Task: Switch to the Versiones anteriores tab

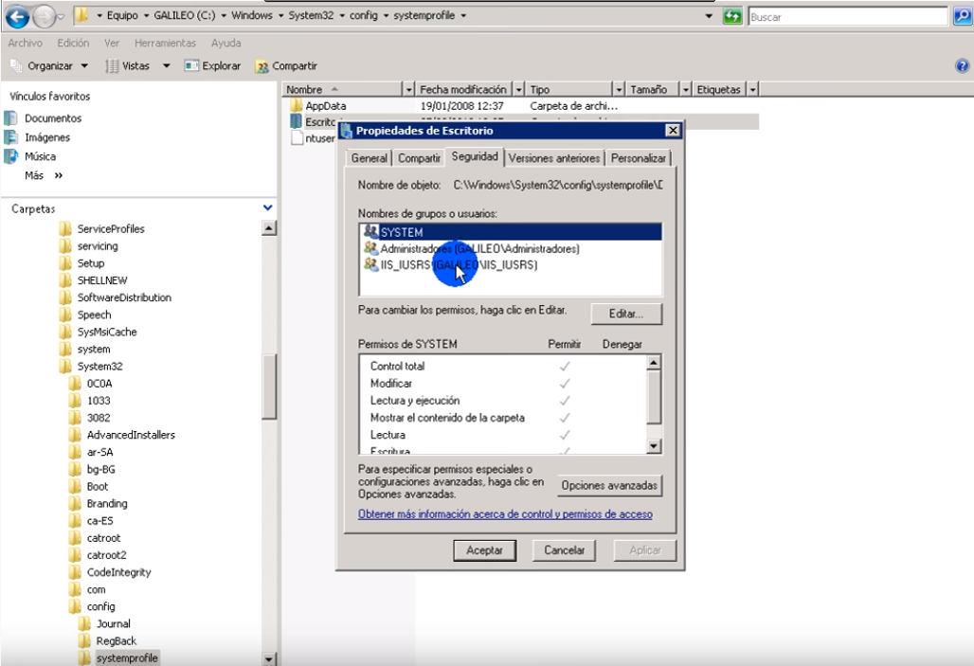Action: (554, 158)
